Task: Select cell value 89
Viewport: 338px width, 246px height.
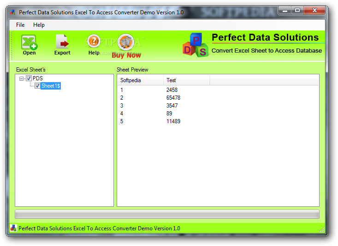Action: [169, 113]
